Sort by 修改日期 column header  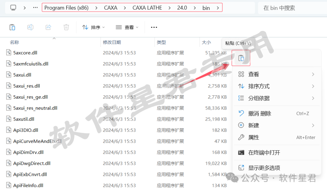point(112,43)
